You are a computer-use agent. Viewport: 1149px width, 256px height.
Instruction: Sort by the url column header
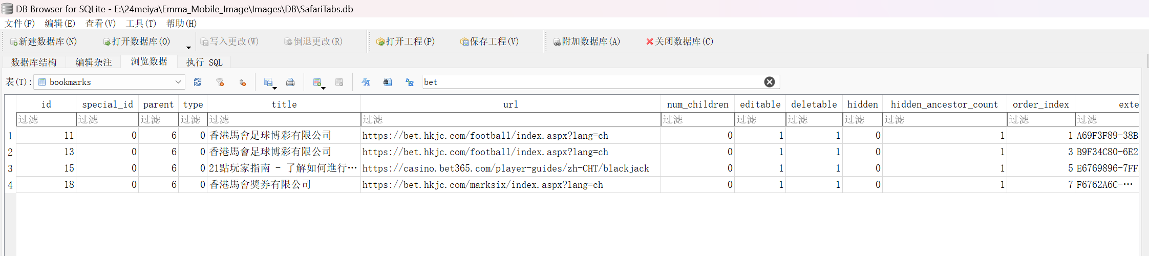click(x=511, y=104)
